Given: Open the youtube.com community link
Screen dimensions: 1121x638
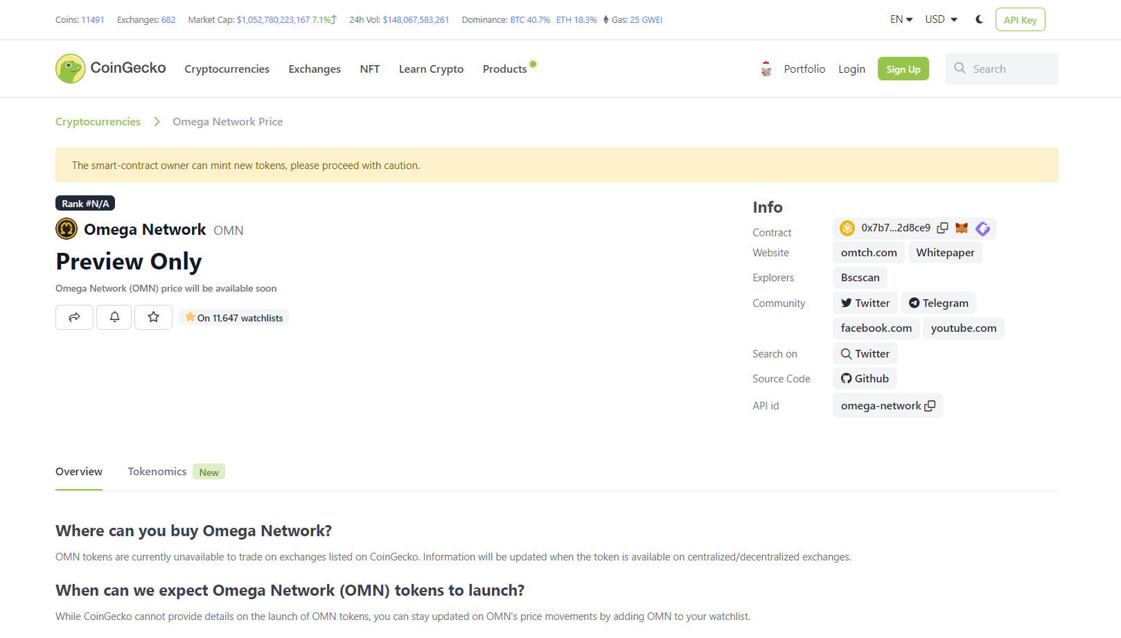Looking at the screenshot, I should [x=963, y=328].
